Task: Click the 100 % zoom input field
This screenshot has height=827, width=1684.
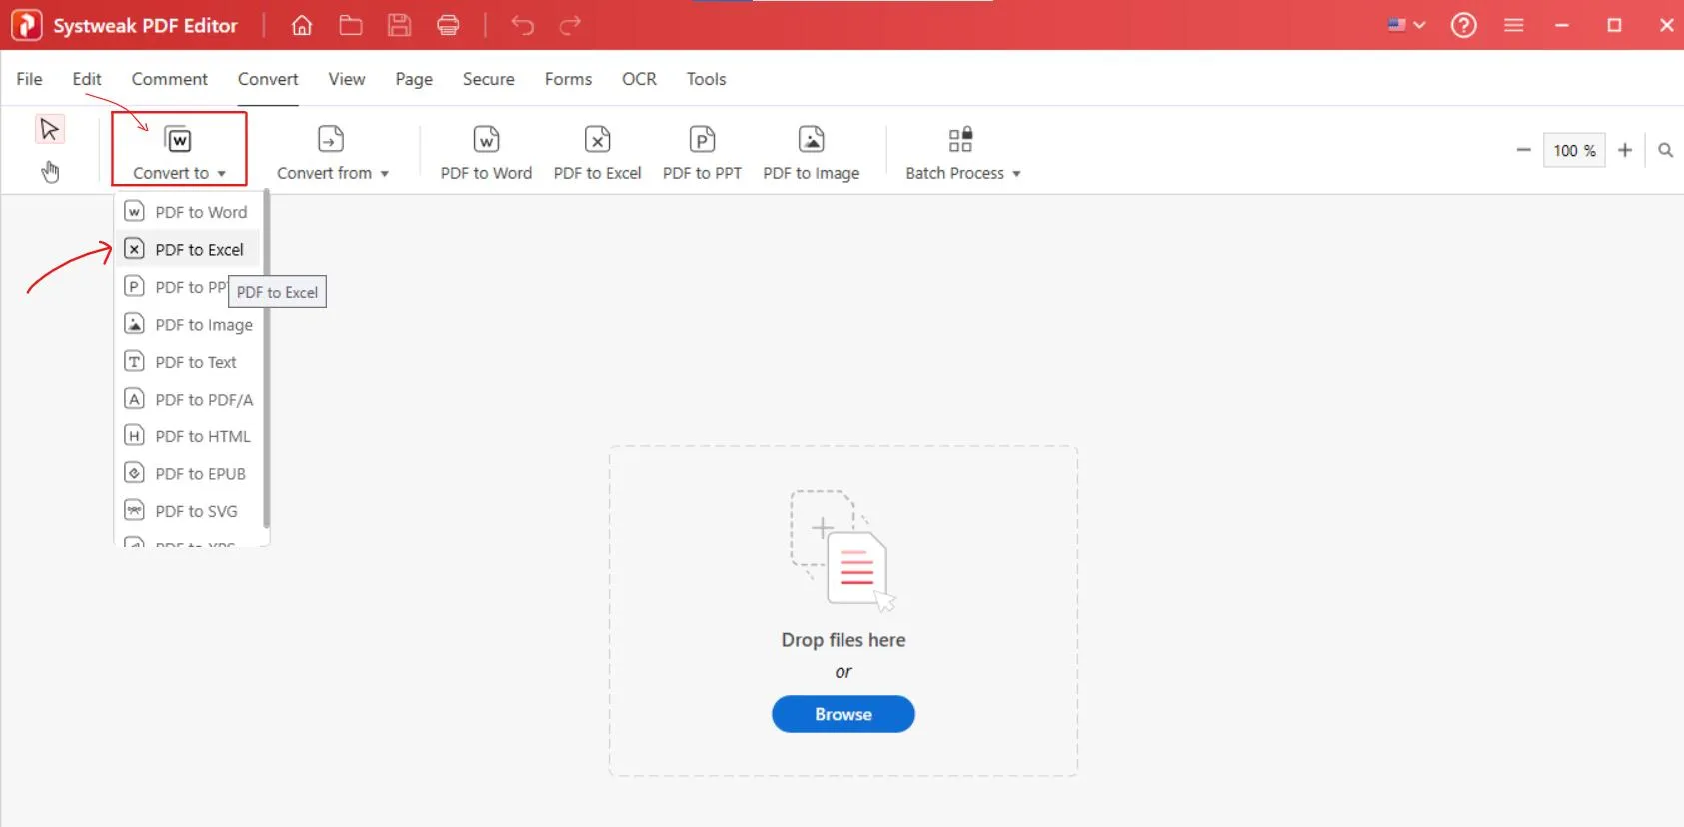Action: [x=1573, y=150]
